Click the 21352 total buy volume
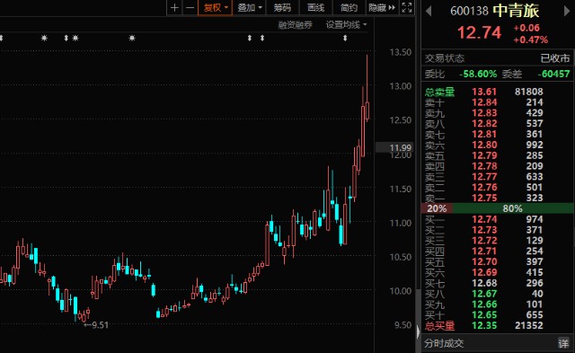The width and height of the screenshot is (575, 353). coord(529,325)
